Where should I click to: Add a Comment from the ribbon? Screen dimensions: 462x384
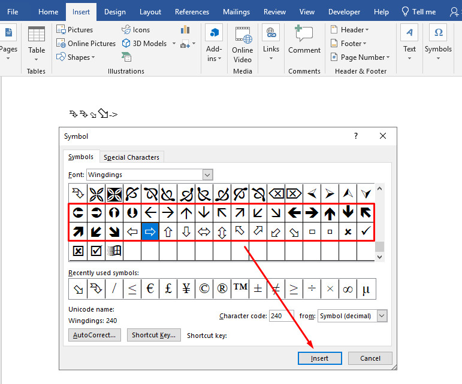point(304,39)
